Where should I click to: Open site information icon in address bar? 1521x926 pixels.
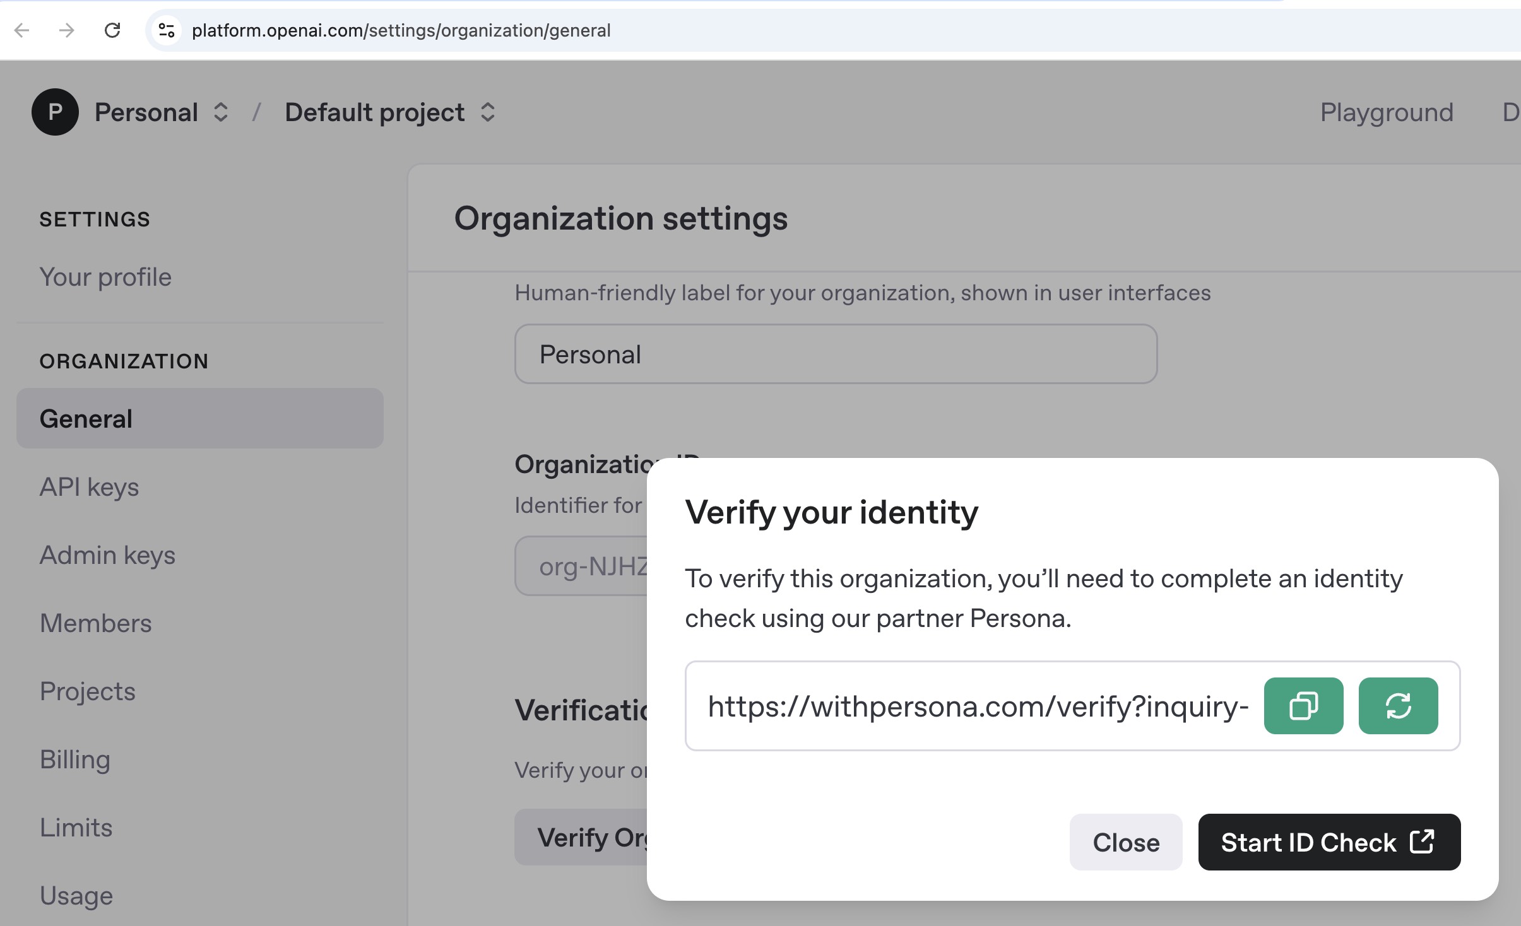coord(167,30)
